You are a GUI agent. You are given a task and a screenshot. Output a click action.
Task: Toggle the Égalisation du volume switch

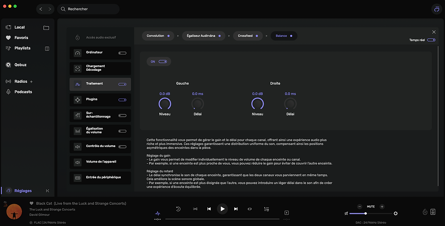(122, 131)
